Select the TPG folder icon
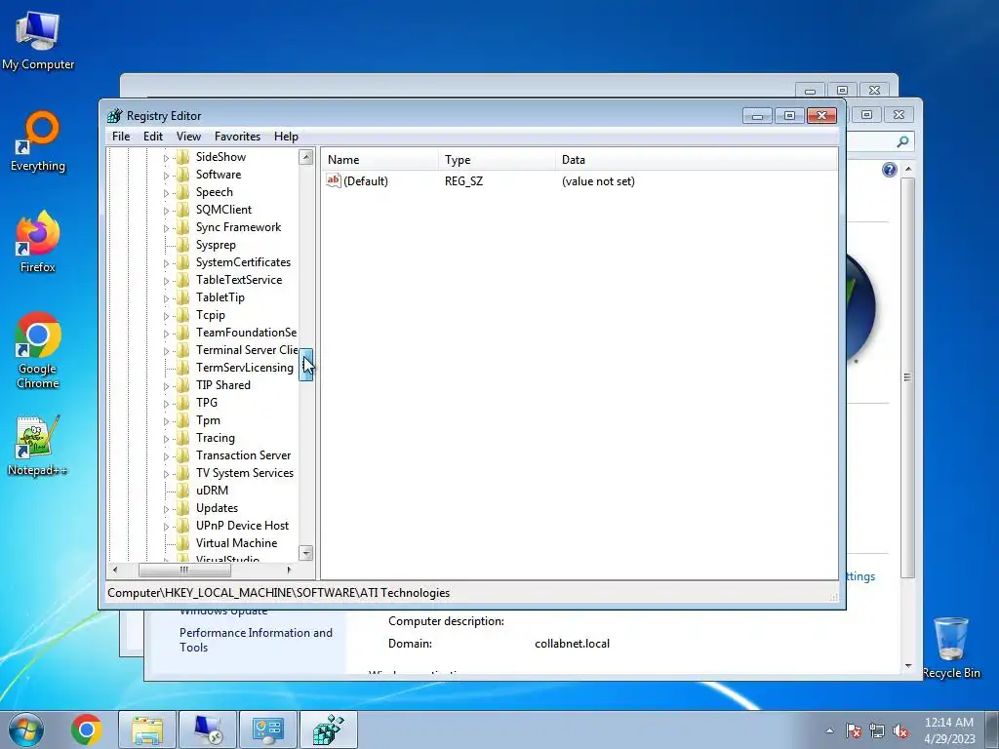999x749 pixels. (x=182, y=403)
